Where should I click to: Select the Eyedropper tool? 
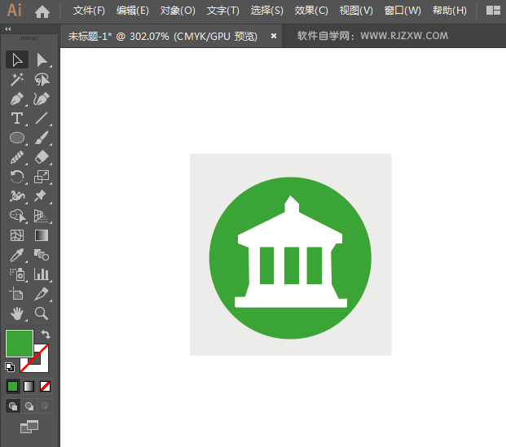coord(16,255)
